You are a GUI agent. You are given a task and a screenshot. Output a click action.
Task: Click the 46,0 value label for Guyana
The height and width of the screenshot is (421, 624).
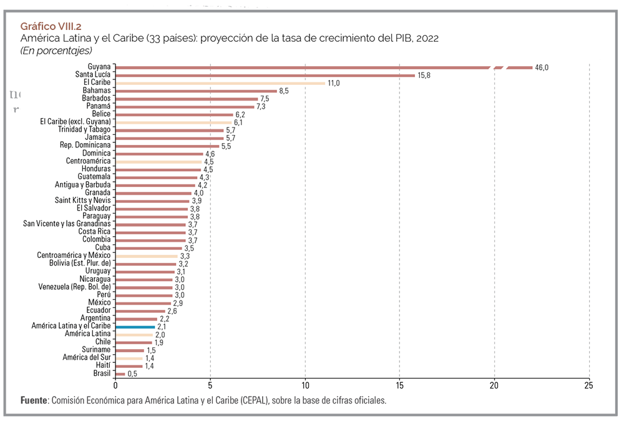[542, 67]
